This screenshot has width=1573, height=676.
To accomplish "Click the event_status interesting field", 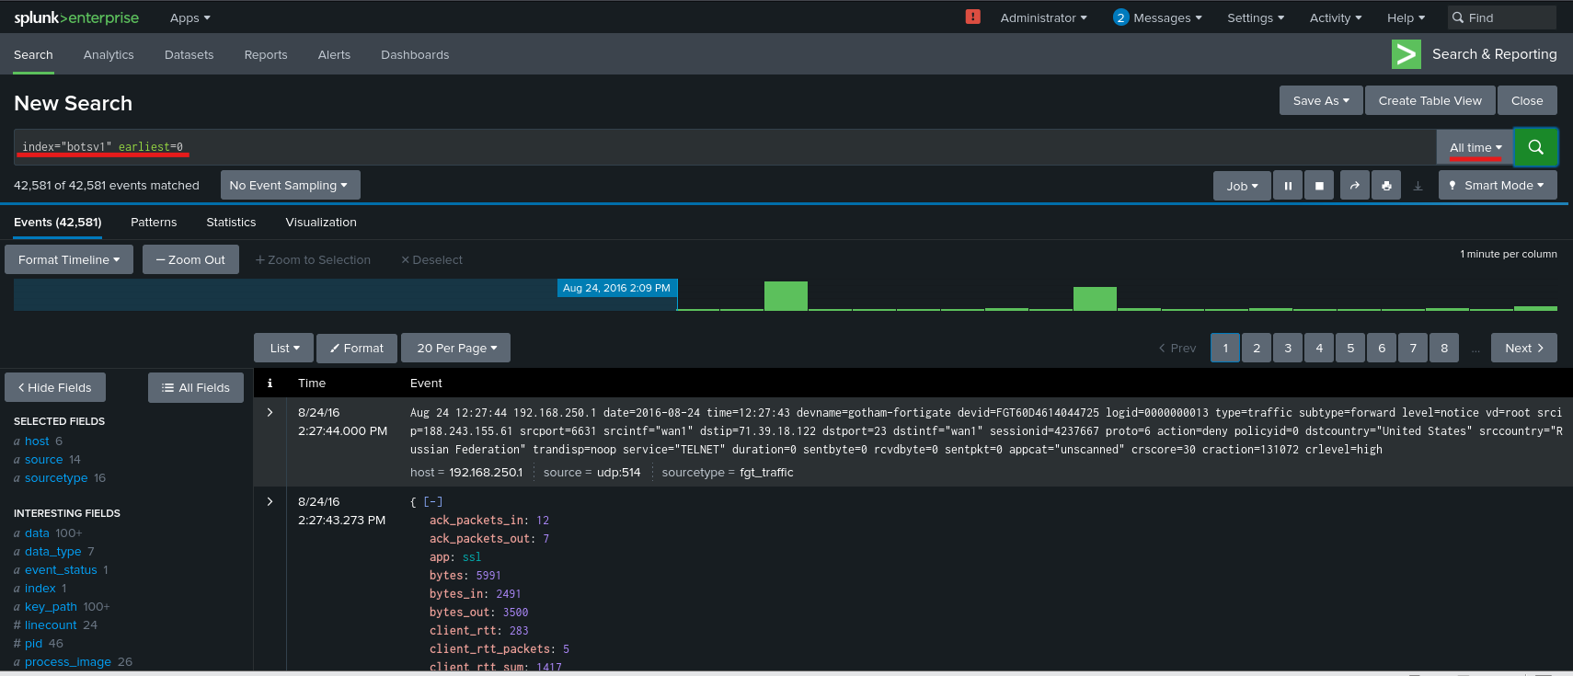I will [x=61, y=569].
